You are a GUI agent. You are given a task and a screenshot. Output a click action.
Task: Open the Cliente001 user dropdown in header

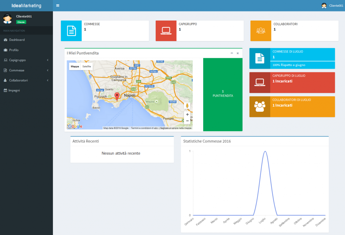[332, 5]
